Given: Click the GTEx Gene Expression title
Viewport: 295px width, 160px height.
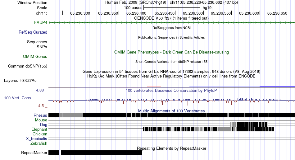Looking at the screenshot, I should (171, 72).
